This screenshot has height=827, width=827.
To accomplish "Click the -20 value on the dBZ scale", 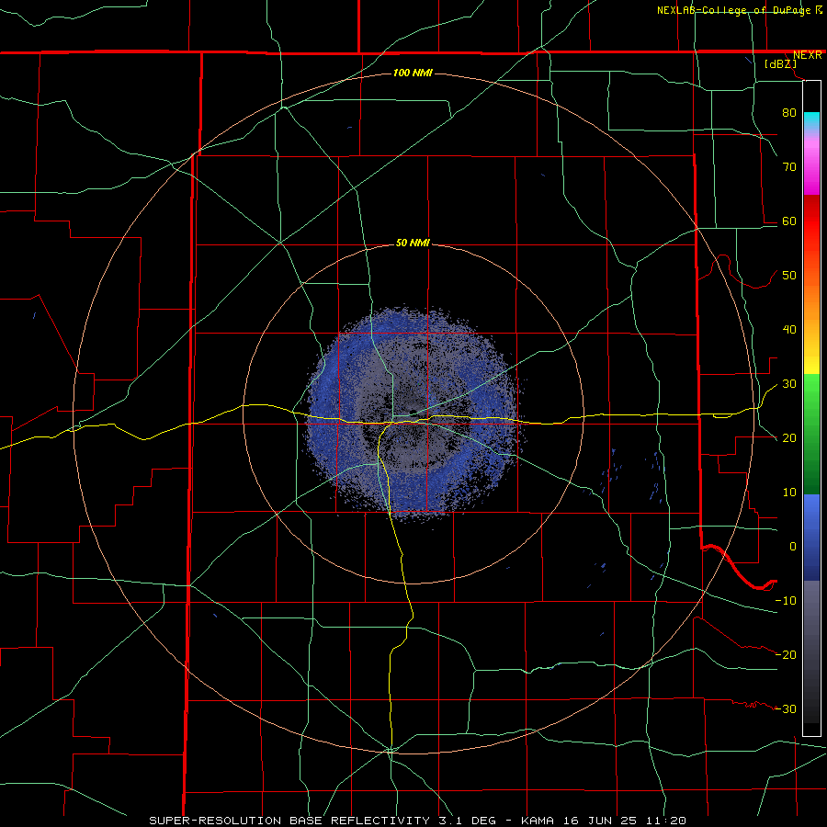I will coord(786,654).
